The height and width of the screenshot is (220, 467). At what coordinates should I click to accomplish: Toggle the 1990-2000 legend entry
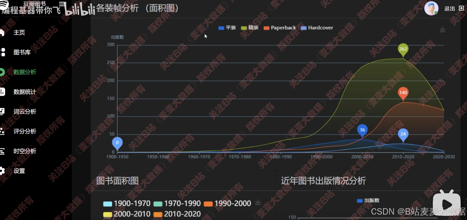[227, 204]
